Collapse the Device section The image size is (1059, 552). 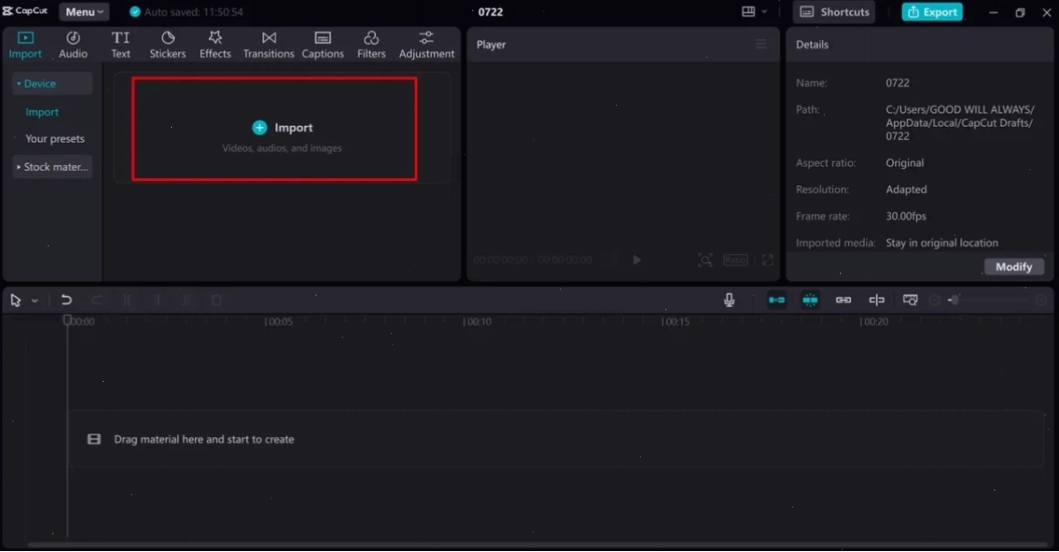pos(52,84)
